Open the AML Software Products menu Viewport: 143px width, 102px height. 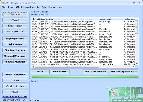pyautogui.click(x=27, y=7)
